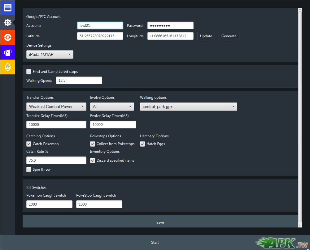Enable Find and Camp Lured stops

click(29, 72)
